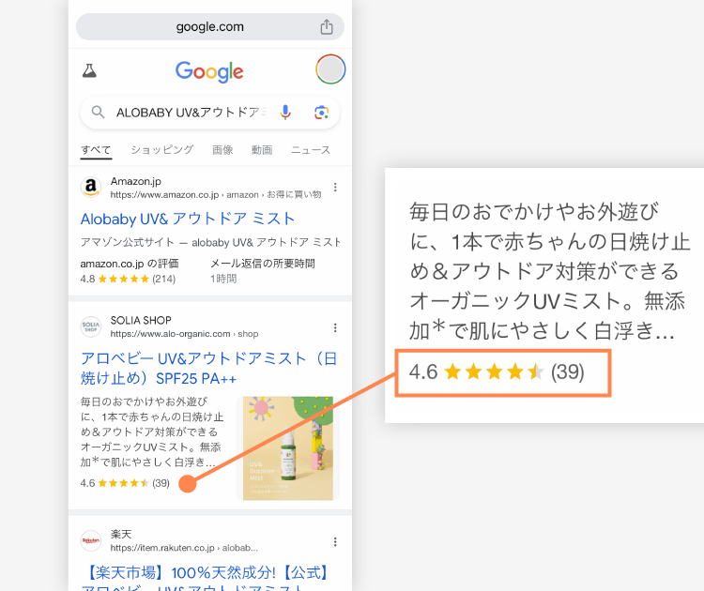Image resolution: width=704 pixels, height=591 pixels.
Task: Tap the share icon in address bar
Action: click(x=327, y=27)
